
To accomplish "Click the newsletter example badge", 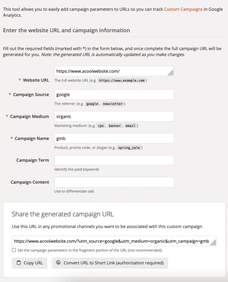I will tap(113, 104).
